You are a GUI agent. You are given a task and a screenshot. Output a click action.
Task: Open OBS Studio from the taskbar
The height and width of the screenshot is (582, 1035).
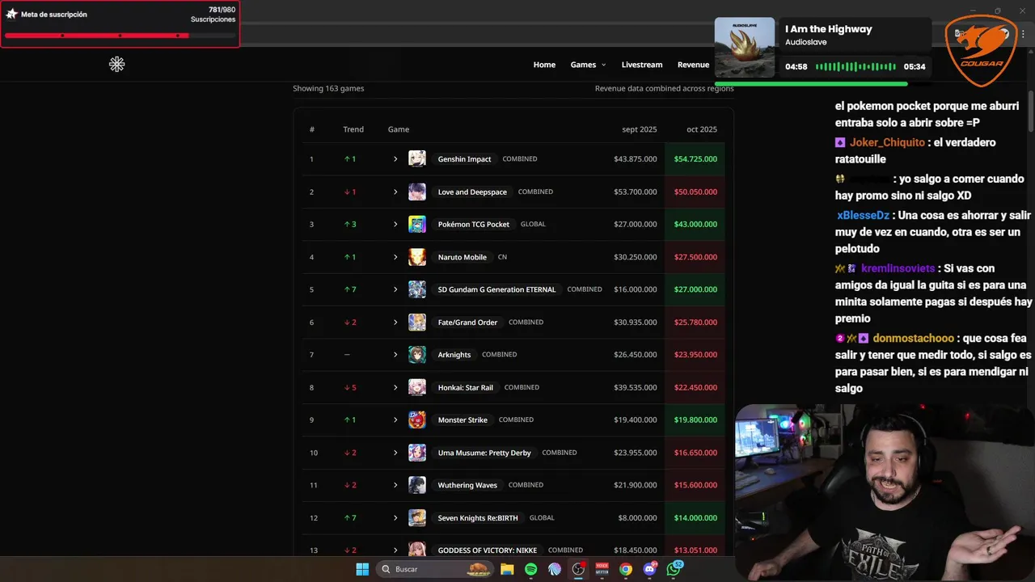click(578, 569)
